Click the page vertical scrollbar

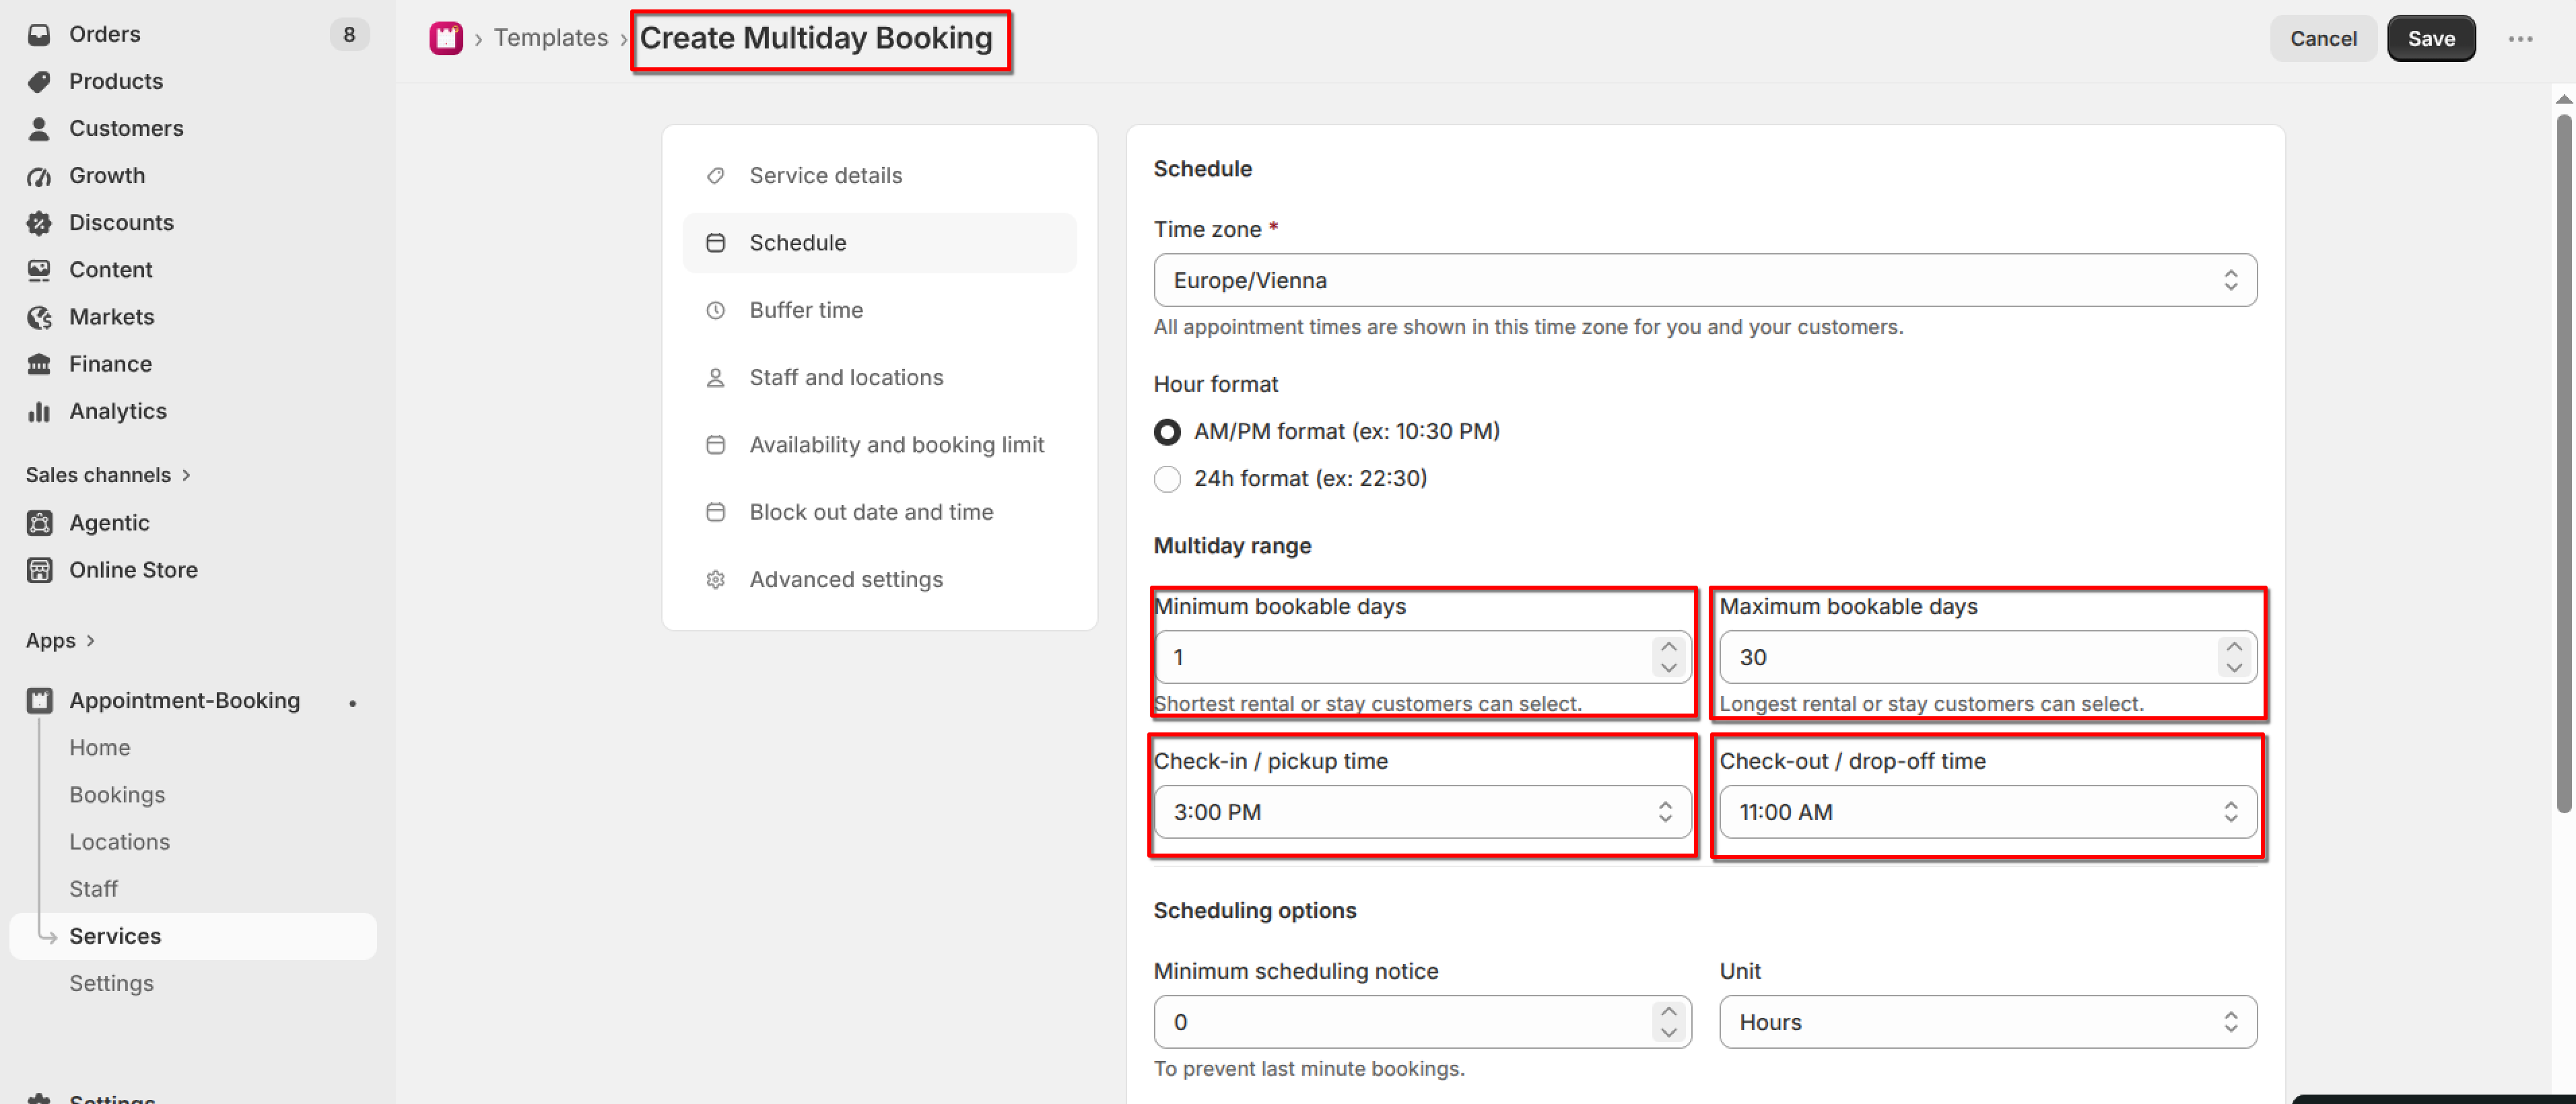[x=2563, y=463]
